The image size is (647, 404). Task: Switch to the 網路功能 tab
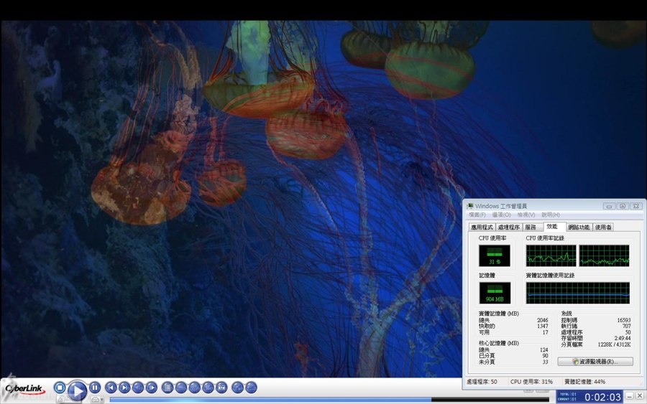tap(579, 227)
